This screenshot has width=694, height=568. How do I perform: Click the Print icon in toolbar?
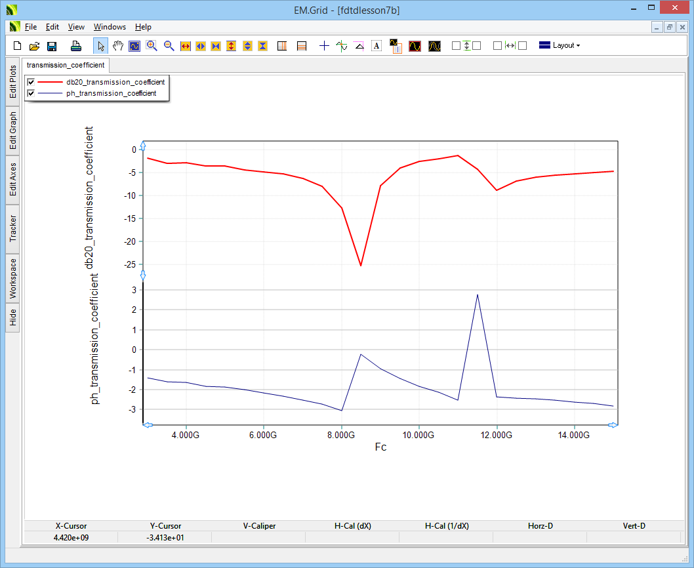tap(76, 46)
